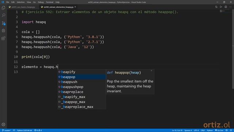
Task: Open the Run and Debug view
Action: click(x=3, y=31)
